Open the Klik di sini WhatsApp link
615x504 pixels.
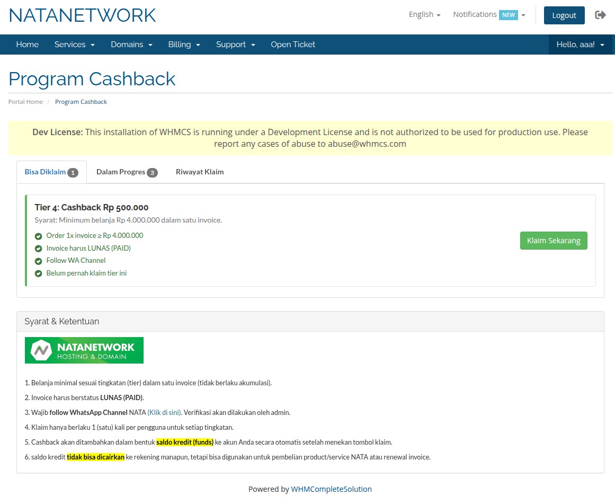[x=164, y=412]
